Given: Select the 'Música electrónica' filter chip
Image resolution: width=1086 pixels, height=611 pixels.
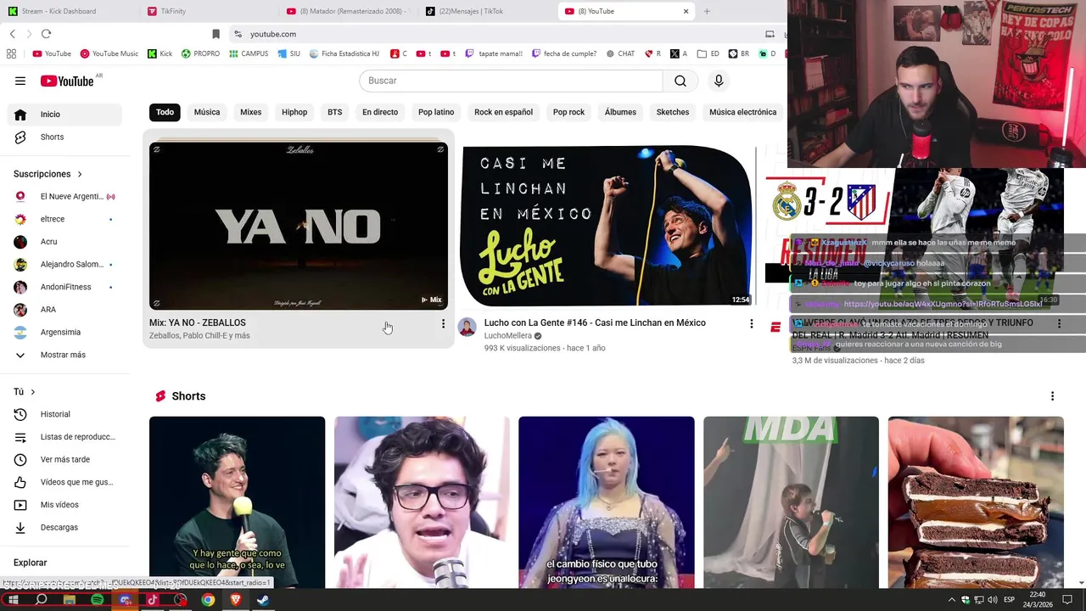Looking at the screenshot, I should [742, 112].
